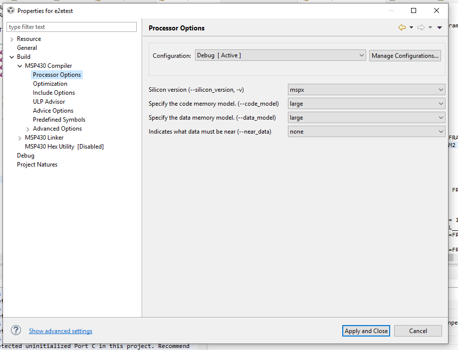Expand the Advanced Options node
The image size is (458, 350).
tap(27, 129)
